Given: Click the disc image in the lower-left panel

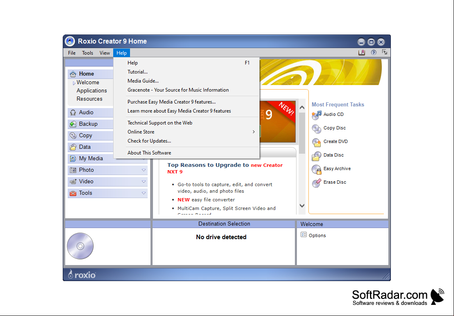Looking at the screenshot, I should pyautogui.click(x=80, y=246).
